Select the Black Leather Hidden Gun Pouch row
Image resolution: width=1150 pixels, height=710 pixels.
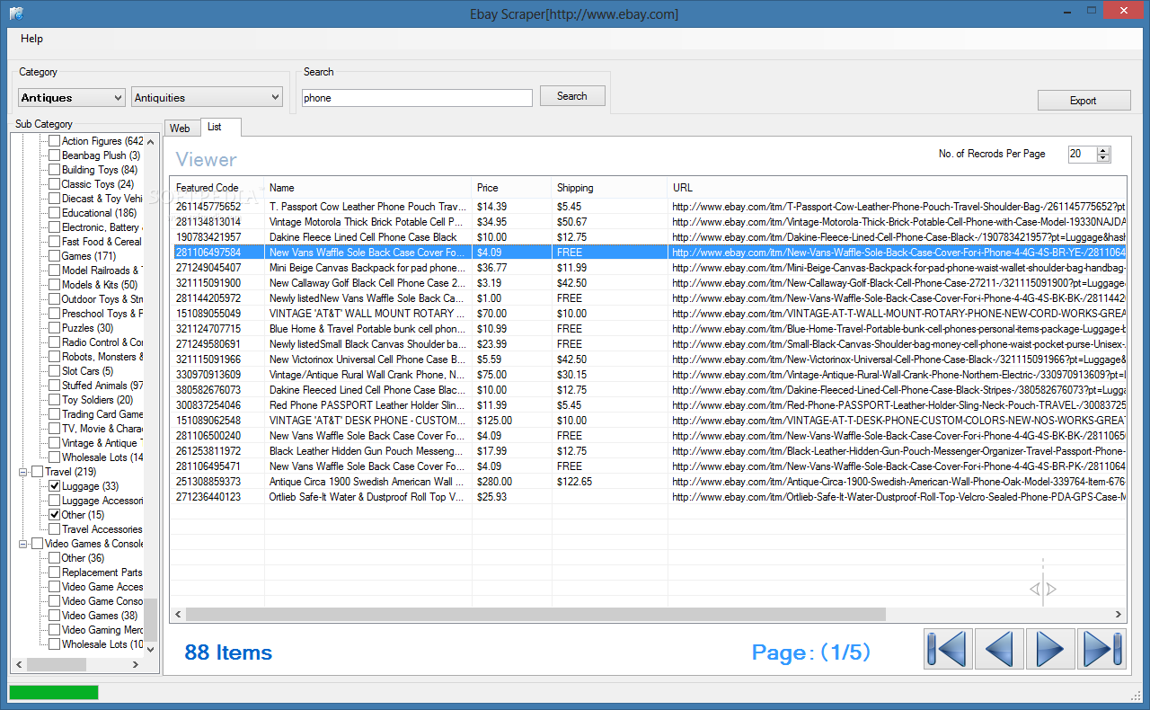click(649, 451)
